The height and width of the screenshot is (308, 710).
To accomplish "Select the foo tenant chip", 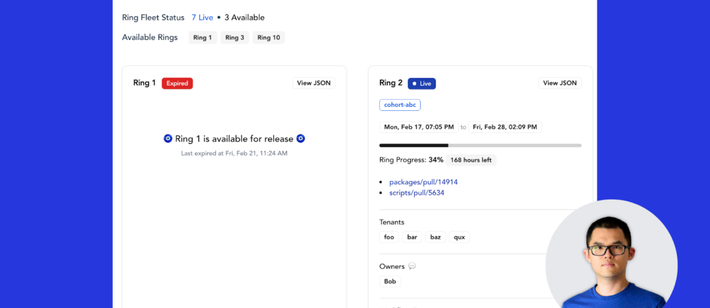I will click(389, 237).
